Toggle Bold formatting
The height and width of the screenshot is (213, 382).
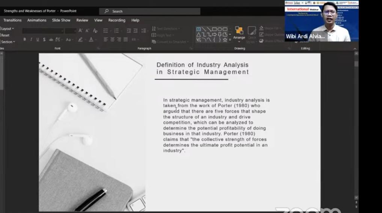(25, 39)
